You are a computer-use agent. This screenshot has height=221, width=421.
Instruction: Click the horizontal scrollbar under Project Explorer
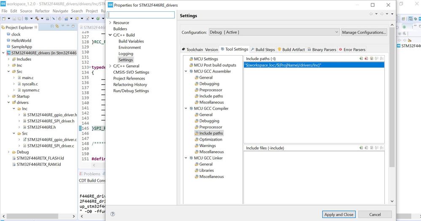tap(32, 216)
